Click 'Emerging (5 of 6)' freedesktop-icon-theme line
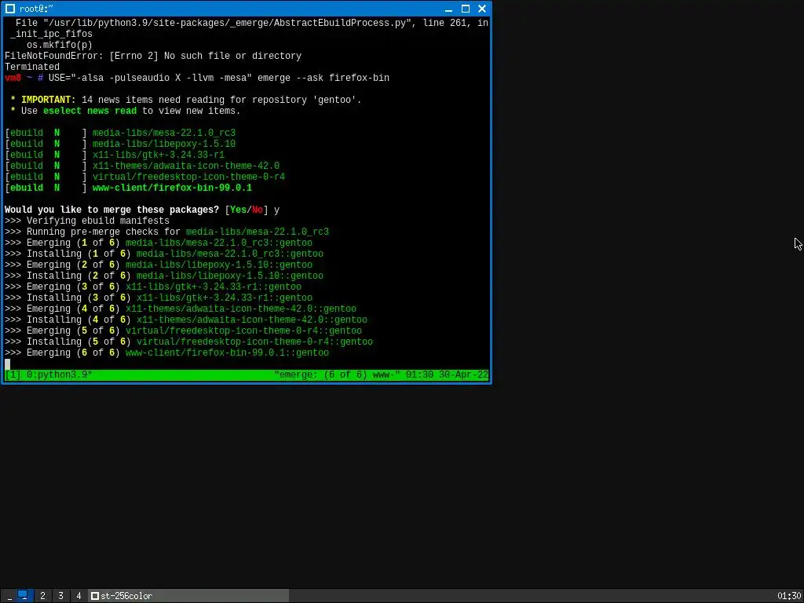The image size is (804, 603). [183, 331]
